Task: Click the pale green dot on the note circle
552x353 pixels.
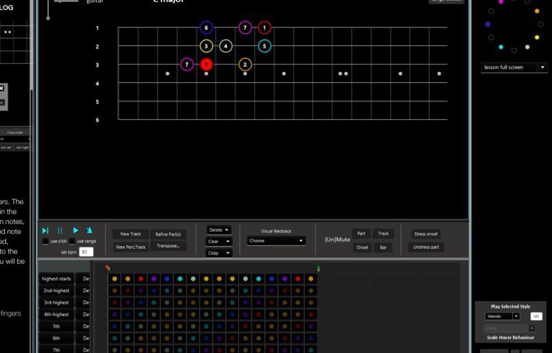Action: 527,47
